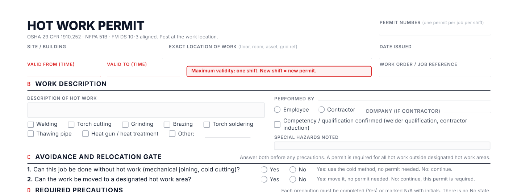Select No for question 1 hot work
Screen dimensions: 517x192
[293, 170]
